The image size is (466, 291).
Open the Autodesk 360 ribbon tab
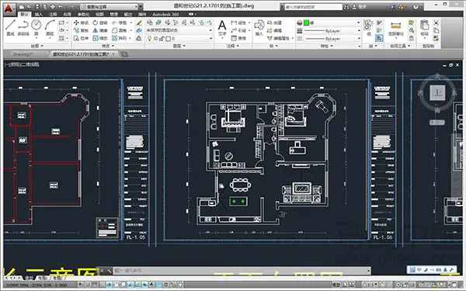point(165,14)
